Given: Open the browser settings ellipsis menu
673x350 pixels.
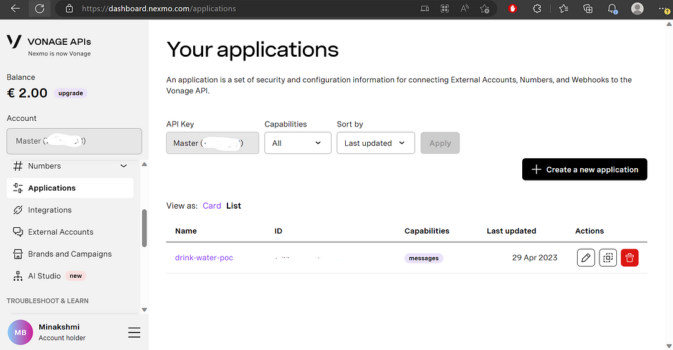Looking at the screenshot, I should coord(664,9).
